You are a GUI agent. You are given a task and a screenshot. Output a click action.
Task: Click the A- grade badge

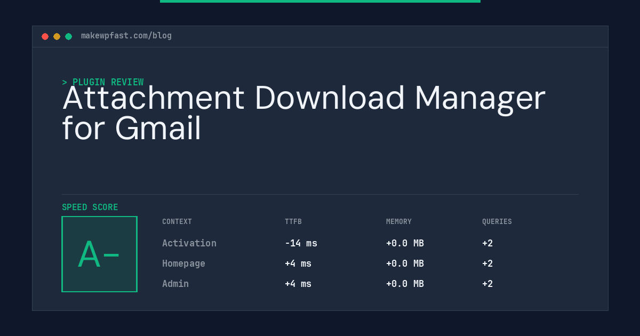99,254
